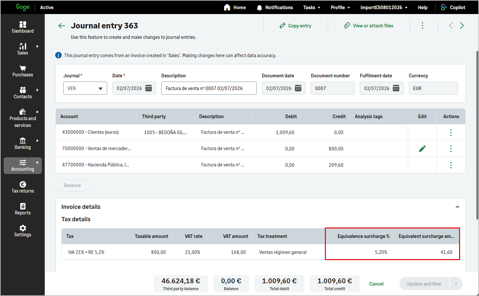This screenshot has height=296, width=479.
Task: Open the Copilot assistant icon
Action: pos(444,7)
